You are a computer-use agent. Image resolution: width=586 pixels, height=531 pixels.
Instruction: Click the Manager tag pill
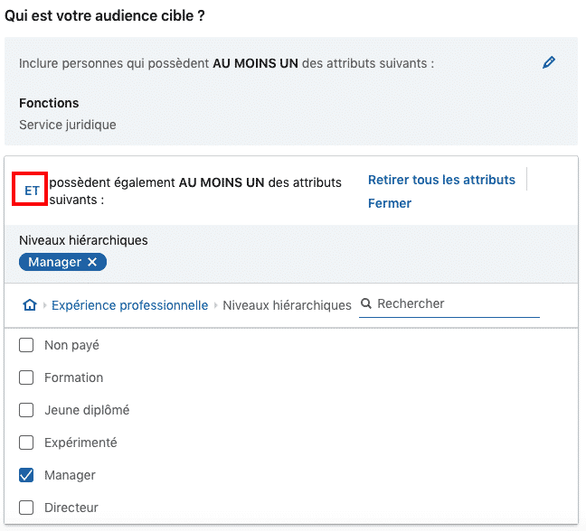click(x=54, y=262)
